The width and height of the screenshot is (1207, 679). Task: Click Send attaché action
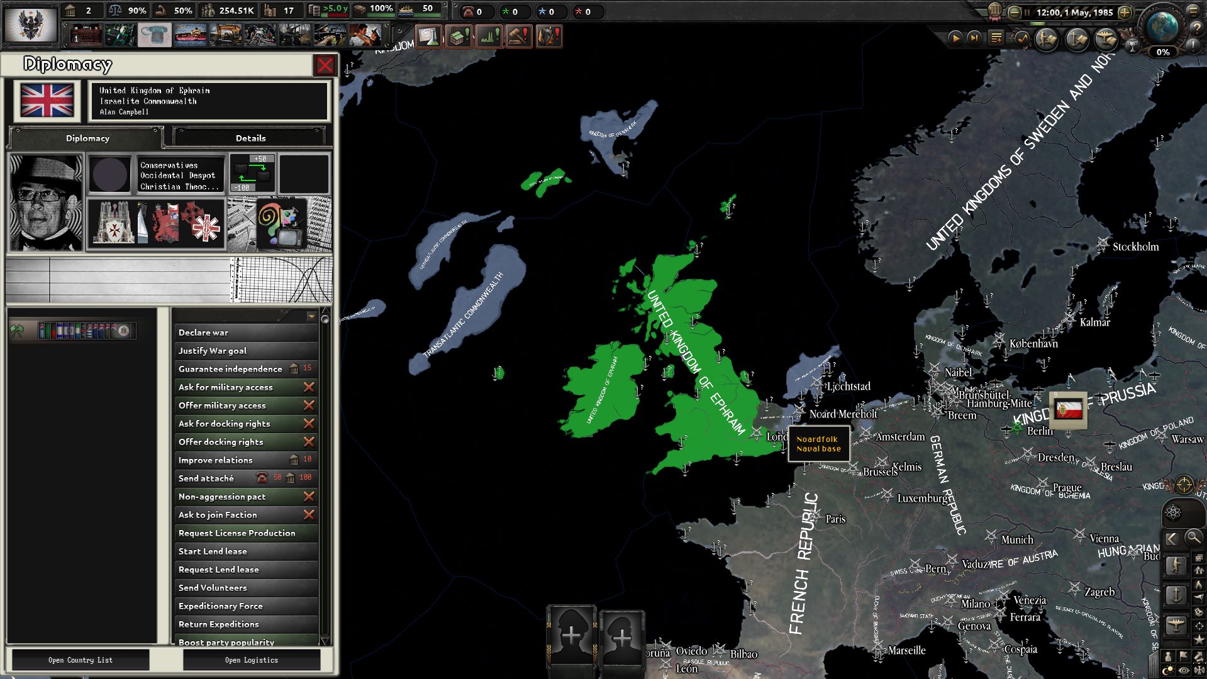[246, 478]
